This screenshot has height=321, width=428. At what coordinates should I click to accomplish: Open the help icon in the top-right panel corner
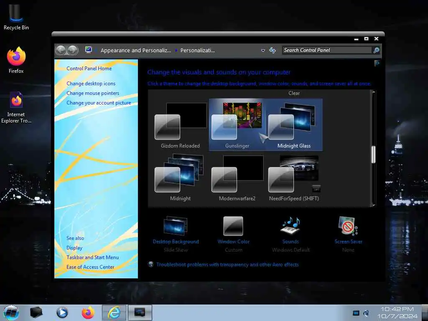coord(377,64)
